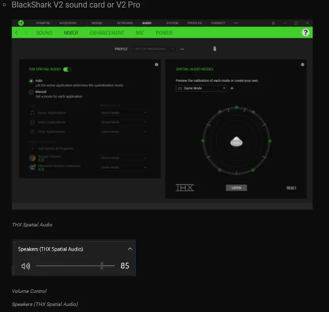Select the Manual radio option
The image size is (329, 312).
point(31,92)
